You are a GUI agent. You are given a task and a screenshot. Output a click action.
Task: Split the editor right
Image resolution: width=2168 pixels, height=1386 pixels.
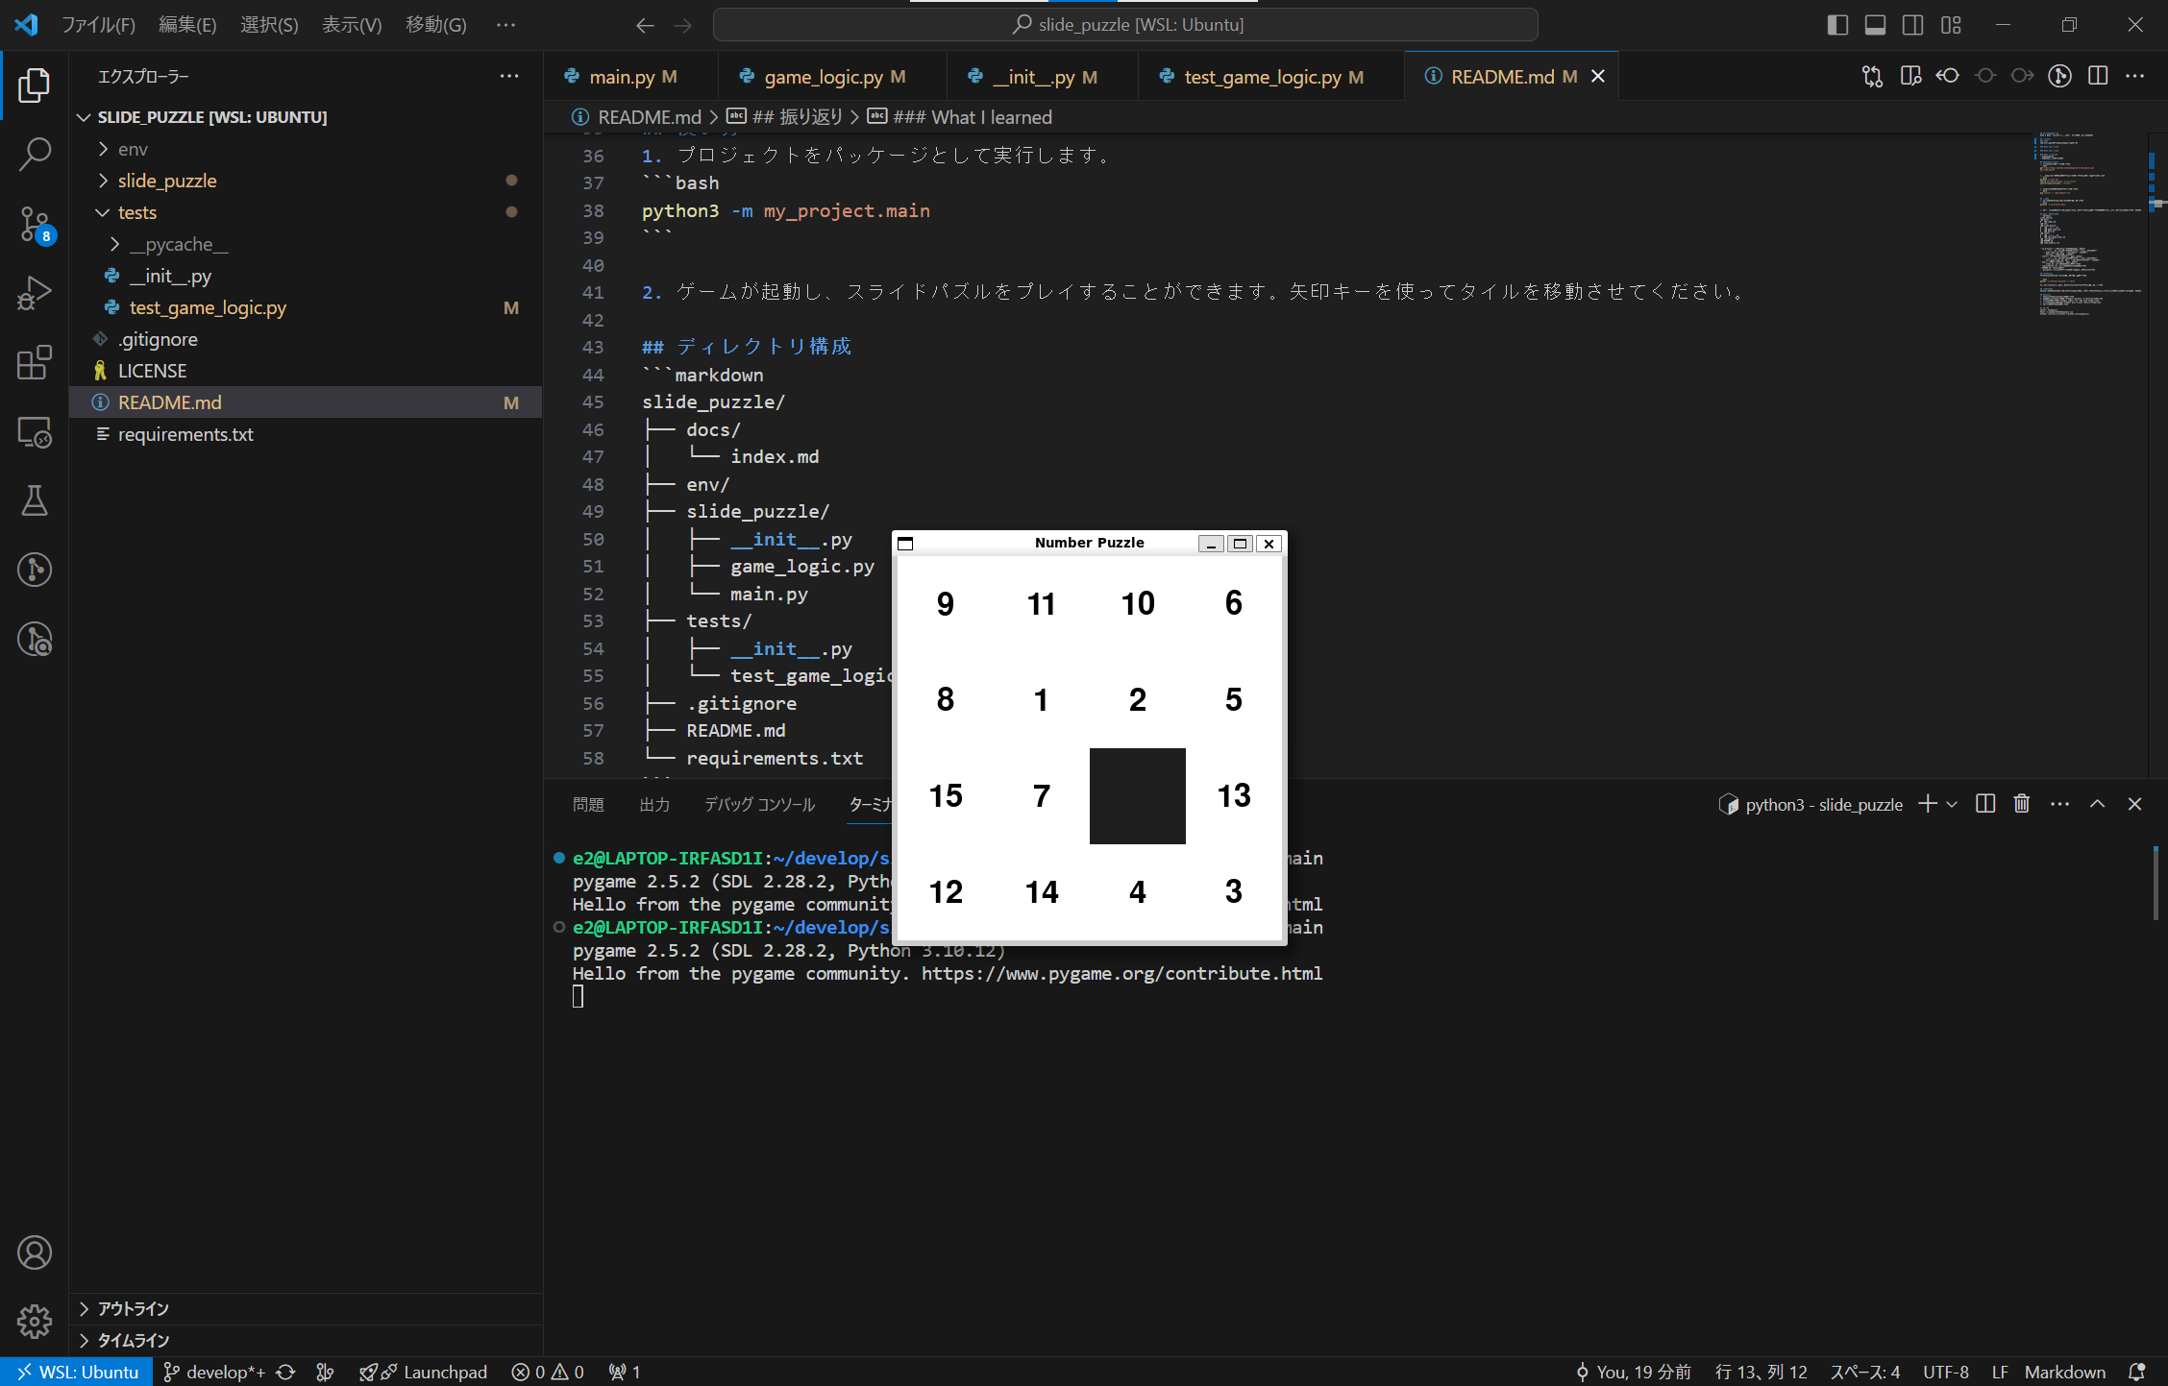click(2098, 76)
